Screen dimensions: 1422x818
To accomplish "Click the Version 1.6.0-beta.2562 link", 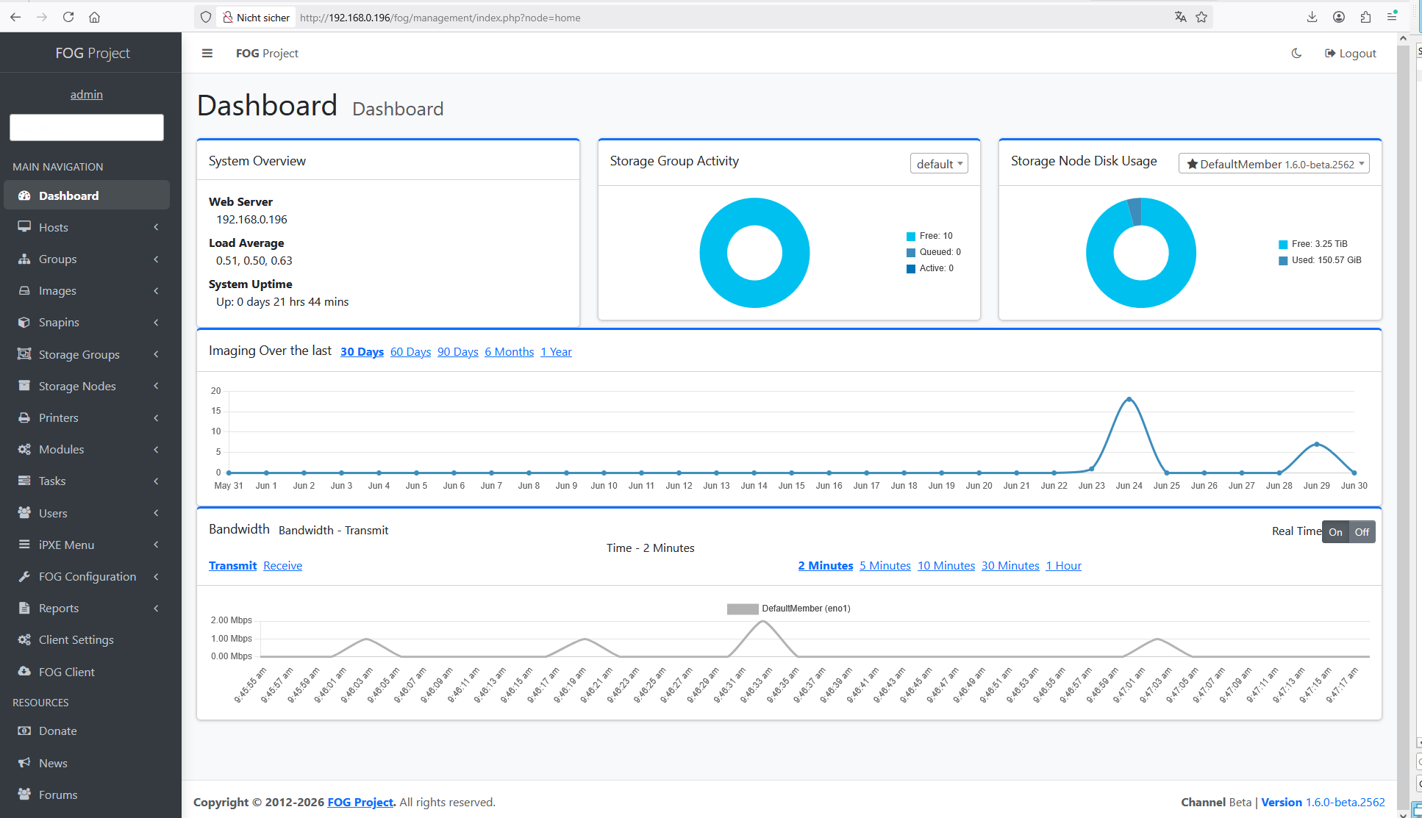I will coord(1323,802).
